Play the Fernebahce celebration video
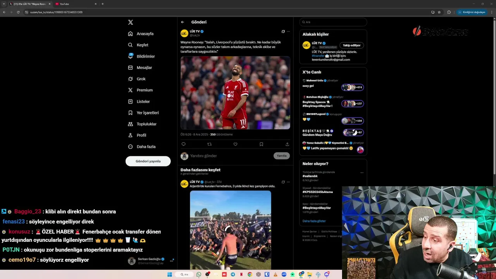The height and width of the screenshot is (279, 496). 231,230
